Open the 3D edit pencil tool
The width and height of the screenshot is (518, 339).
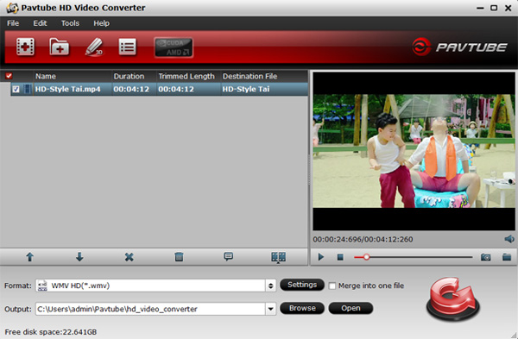click(94, 47)
